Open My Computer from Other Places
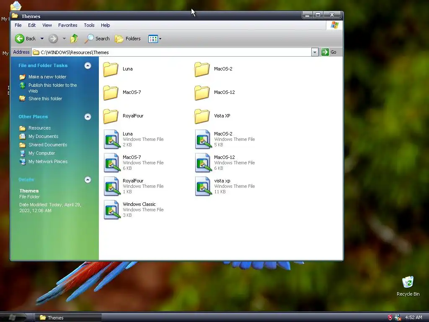 [x=37, y=153]
